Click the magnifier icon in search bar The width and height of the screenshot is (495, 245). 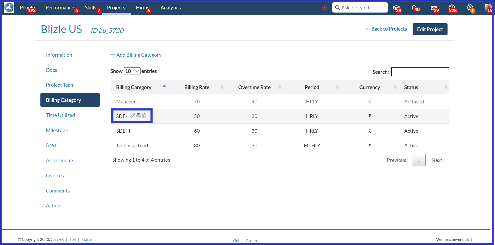pos(337,8)
